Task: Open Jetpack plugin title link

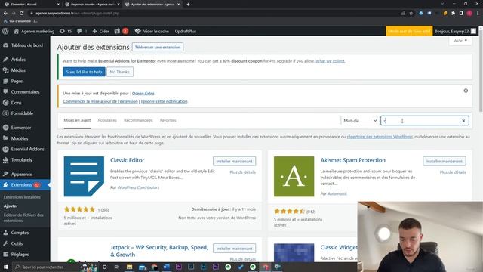Action: pyautogui.click(x=159, y=251)
